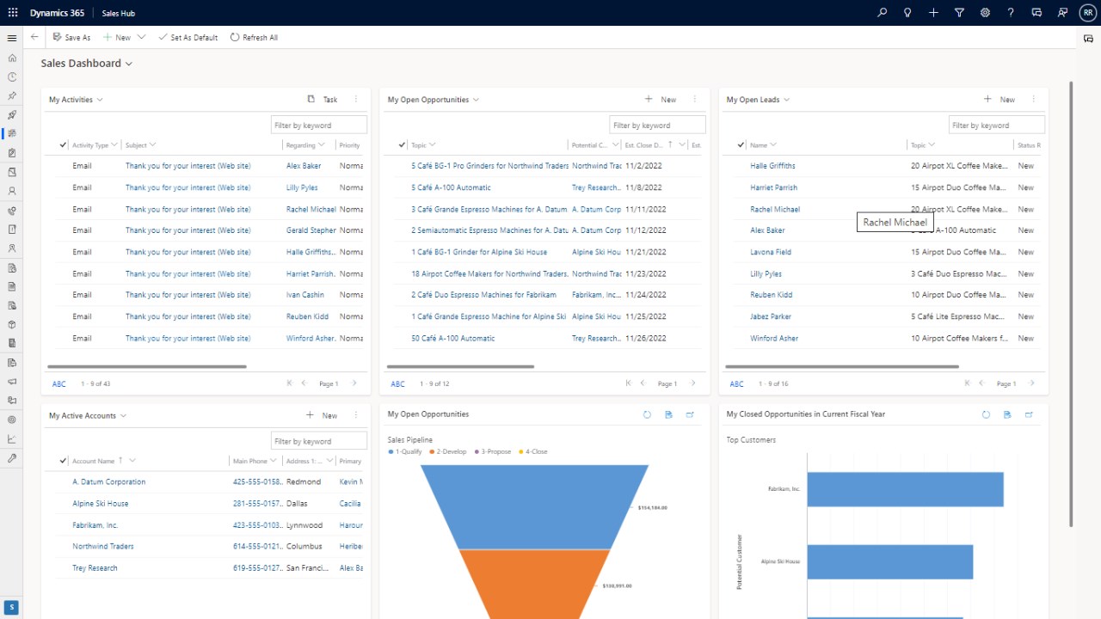Viewport: 1101px width, 619px height.
Task: Open My Open Opportunities view dropdown
Action: tap(476, 100)
